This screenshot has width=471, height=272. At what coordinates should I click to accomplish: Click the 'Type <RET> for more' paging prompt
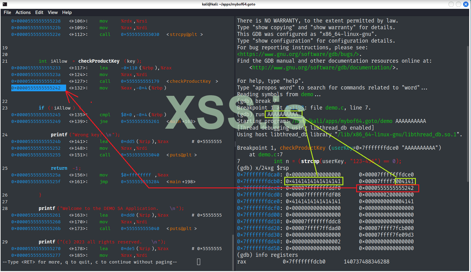tap(90, 262)
